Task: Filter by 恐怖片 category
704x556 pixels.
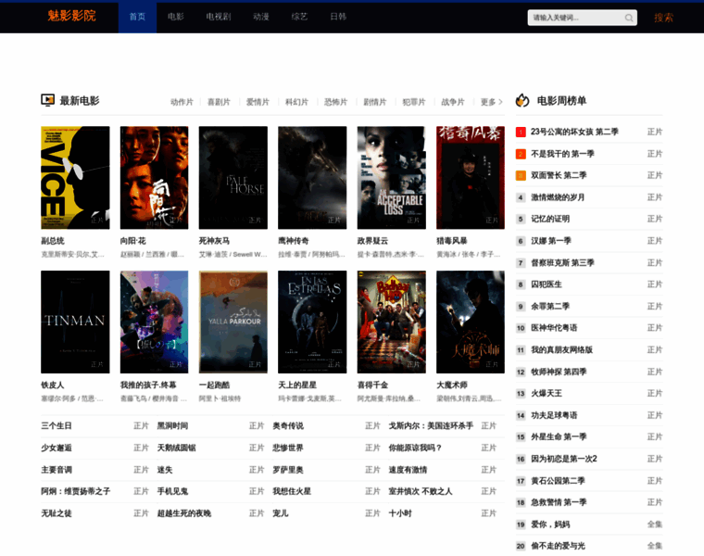Action: [336, 102]
